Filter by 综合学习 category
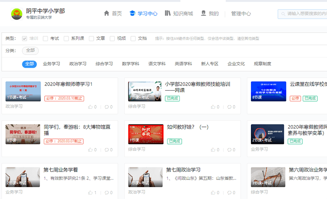The image size is (327, 199). point(104,64)
